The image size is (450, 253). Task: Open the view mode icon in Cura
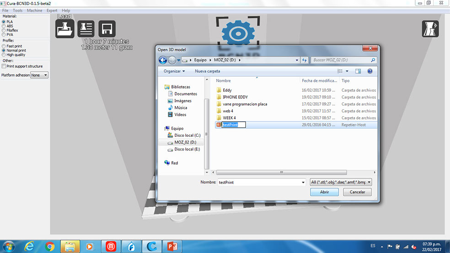(430, 29)
